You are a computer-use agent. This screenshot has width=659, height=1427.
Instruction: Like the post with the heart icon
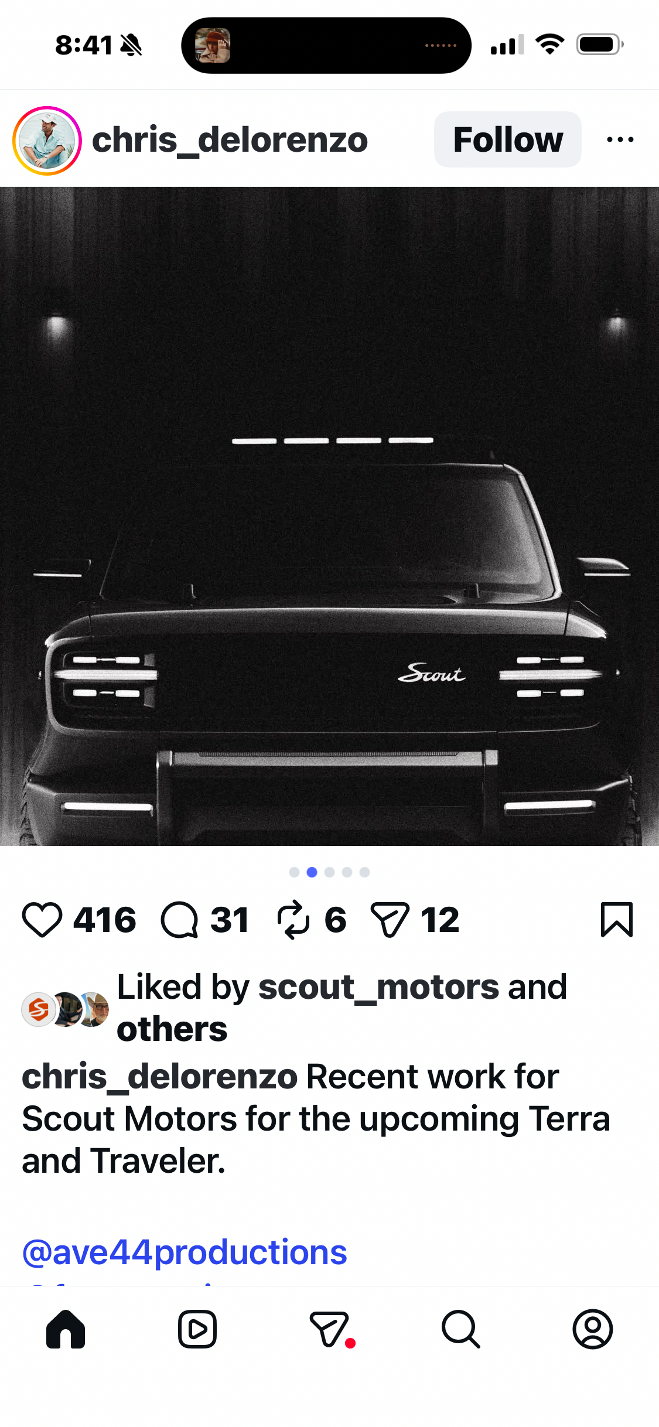(42, 920)
